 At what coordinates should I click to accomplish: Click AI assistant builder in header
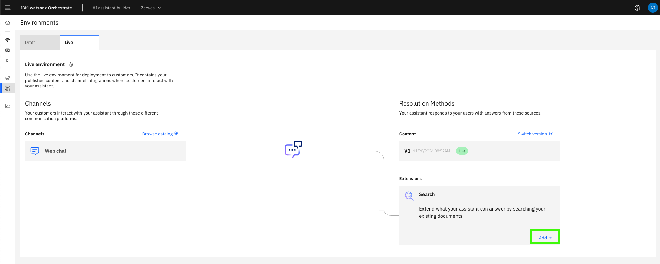111,8
